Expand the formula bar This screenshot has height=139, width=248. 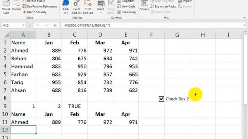pos(245,25)
